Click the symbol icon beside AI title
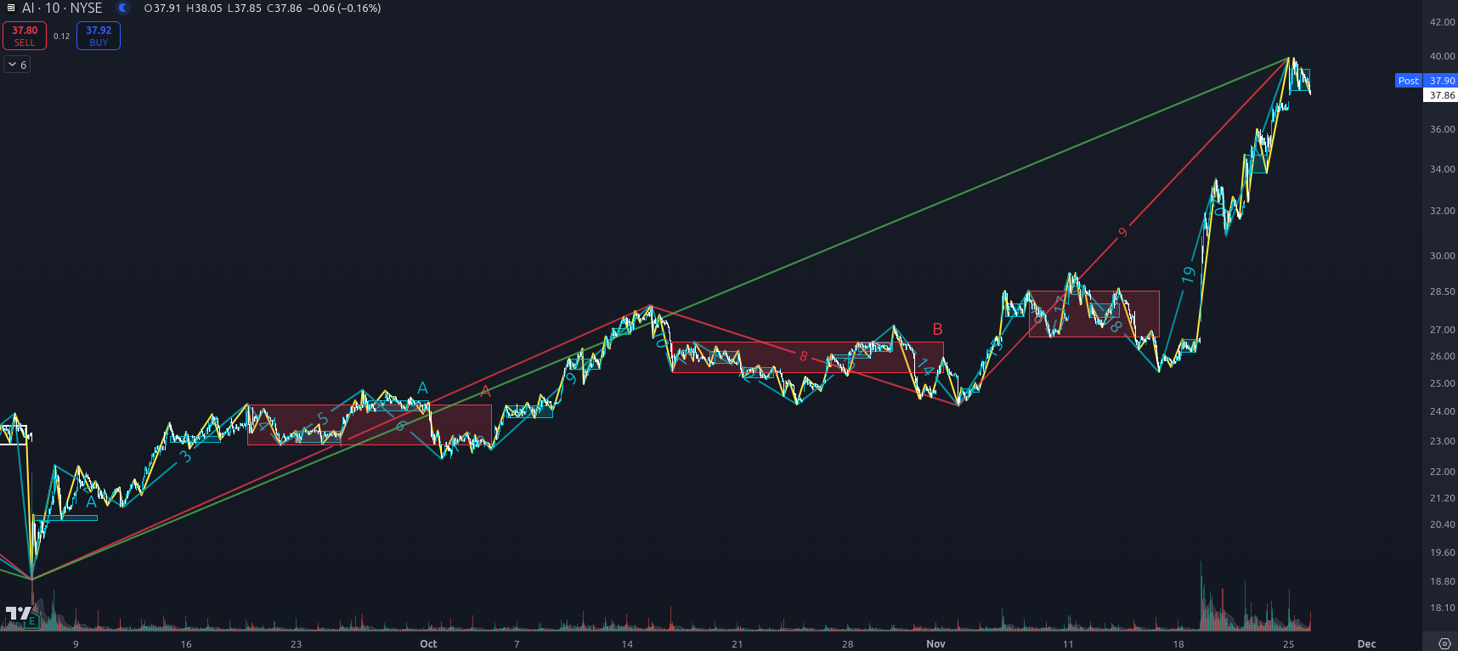This screenshot has height=651, width=1458. 11,8
